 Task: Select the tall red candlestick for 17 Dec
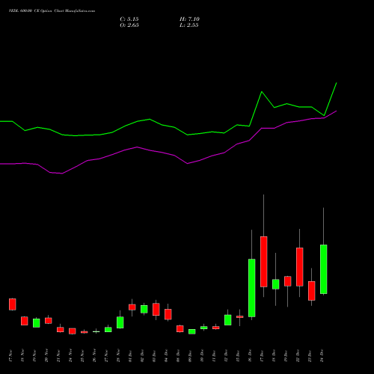coord(264,262)
